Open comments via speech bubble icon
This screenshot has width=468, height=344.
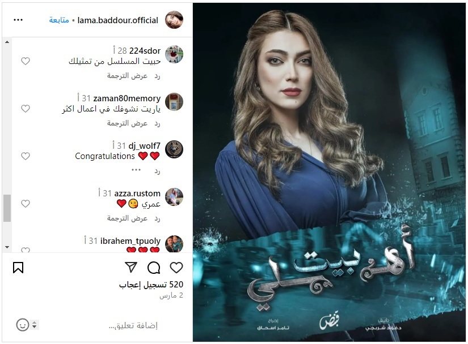pos(154,268)
